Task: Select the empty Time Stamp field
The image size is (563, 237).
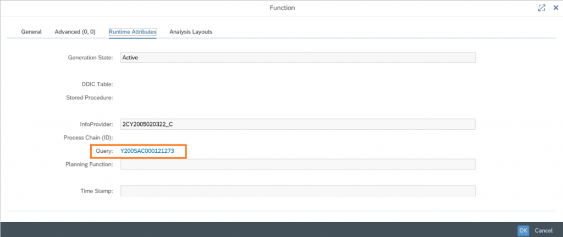Action: 297,191
